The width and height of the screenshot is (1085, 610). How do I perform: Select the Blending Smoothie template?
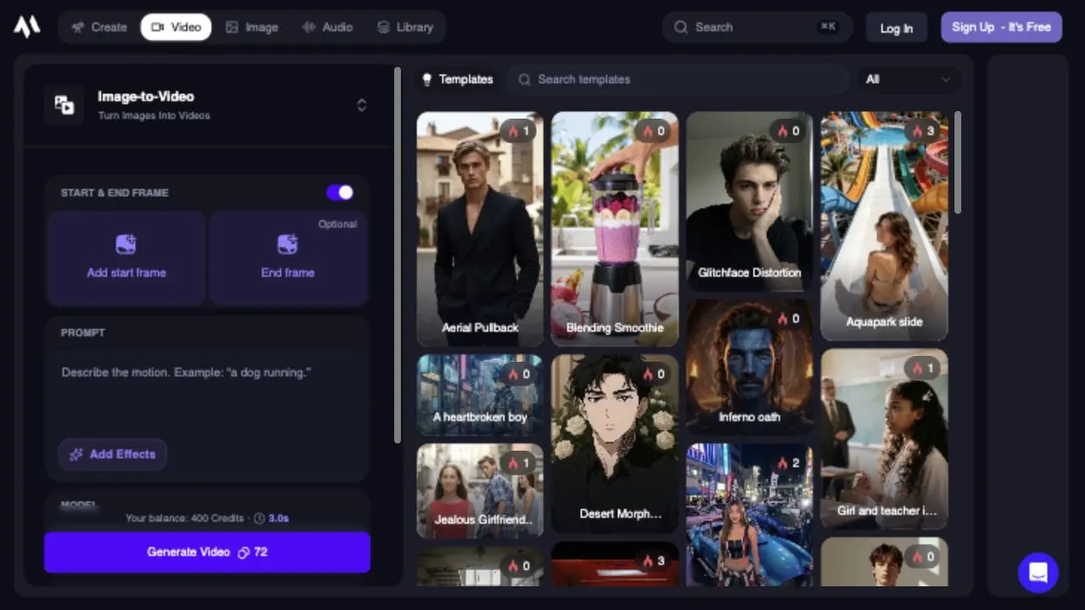click(615, 229)
